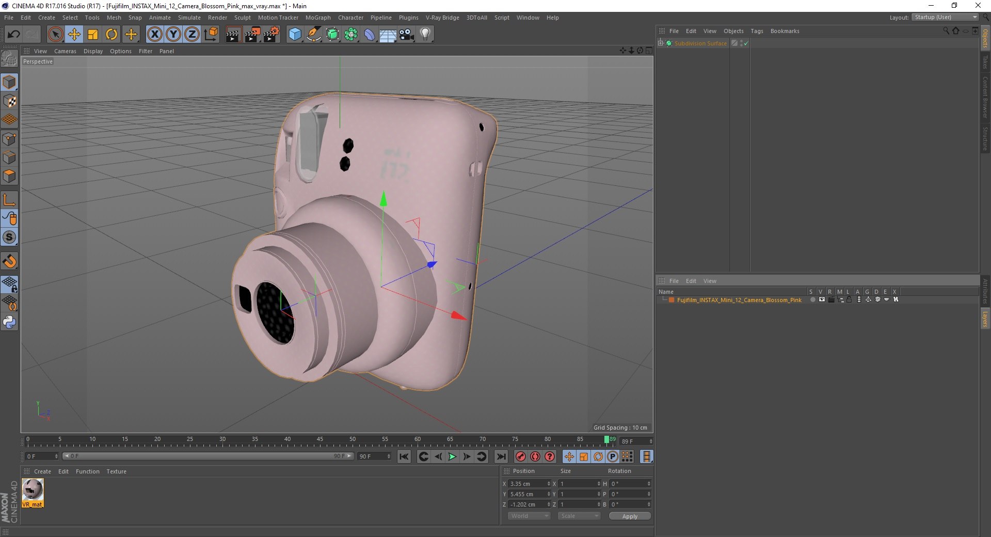Screen dimensions: 991x537
Task: Choose the spline Pen tool
Action: click(x=314, y=35)
